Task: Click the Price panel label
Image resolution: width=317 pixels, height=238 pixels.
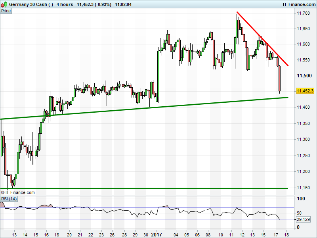Action: (6, 11)
